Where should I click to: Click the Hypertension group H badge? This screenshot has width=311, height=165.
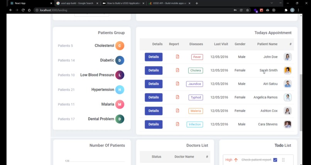pyautogui.click(x=120, y=90)
